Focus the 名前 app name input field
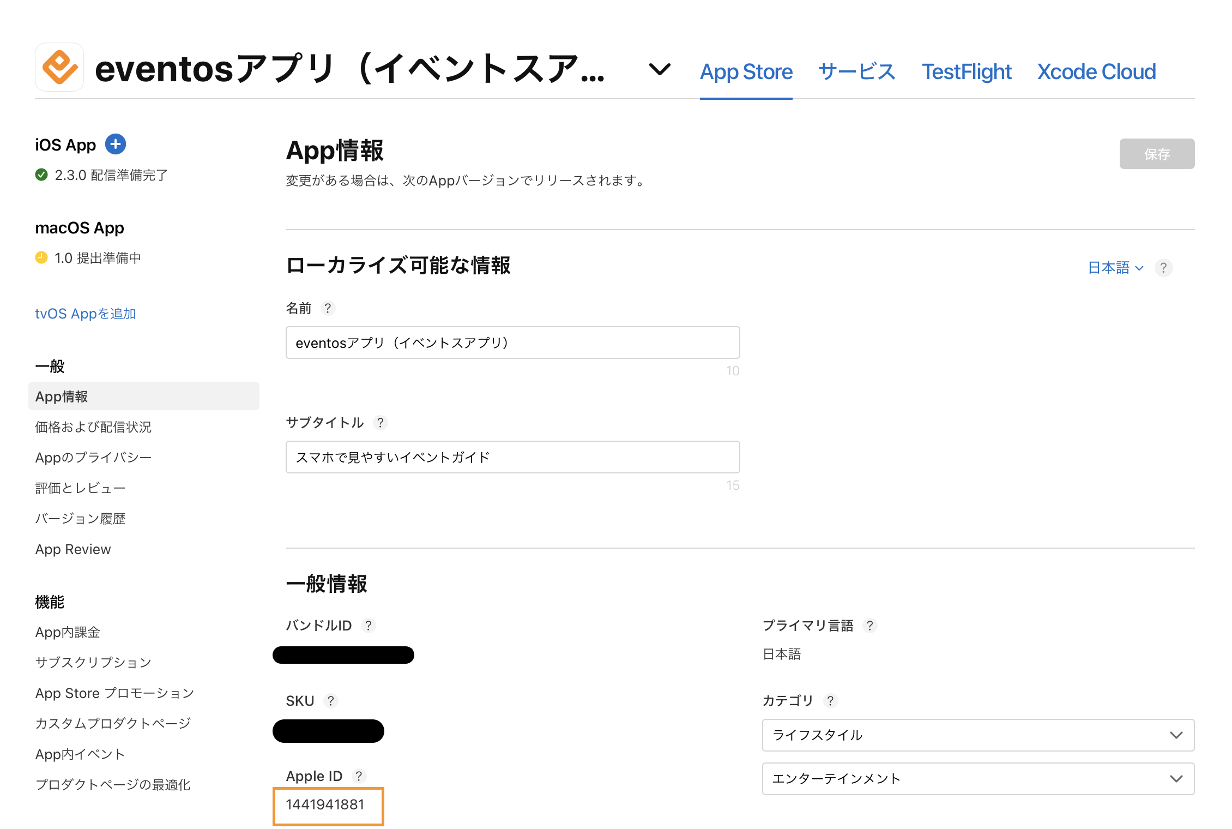This screenshot has width=1232, height=829. (x=512, y=343)
